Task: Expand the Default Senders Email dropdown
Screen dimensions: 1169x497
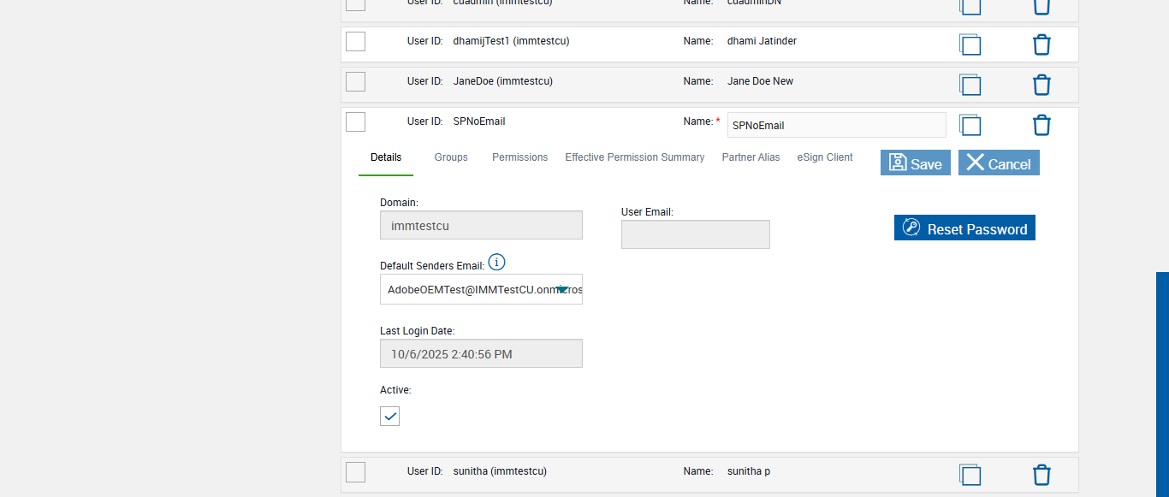Action: click(x=562, y=289)
